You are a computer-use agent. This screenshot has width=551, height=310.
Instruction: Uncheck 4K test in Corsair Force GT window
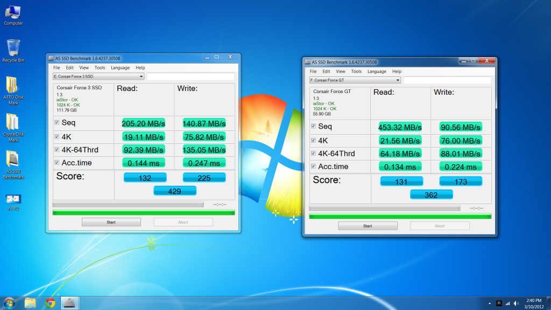point(313,140)
